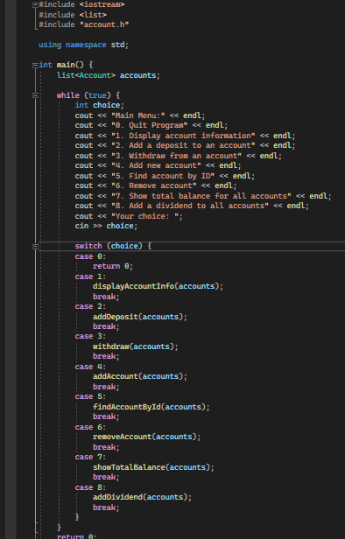Image resolution: width=345 pixels, height=539 pixels.
Task: Click the "3. Withdraw from an account" string
Action: (176, 156)
